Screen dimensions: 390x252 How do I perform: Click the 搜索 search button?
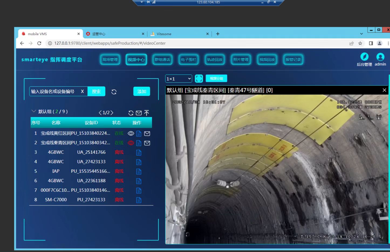(96, 92)
